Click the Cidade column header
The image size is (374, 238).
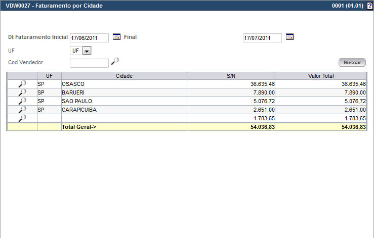124,76
